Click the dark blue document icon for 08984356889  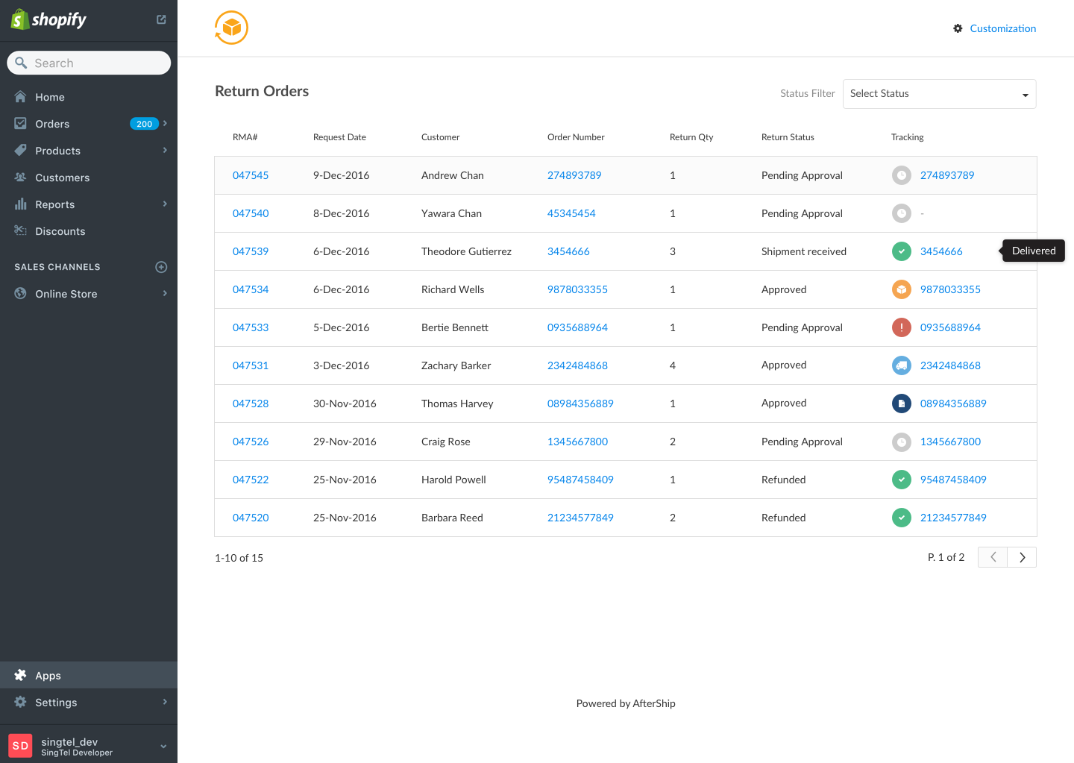tap(902, 404)
